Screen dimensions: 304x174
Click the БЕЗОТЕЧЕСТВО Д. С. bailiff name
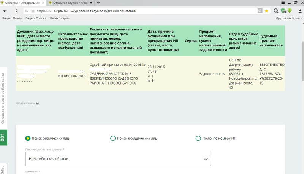[272, 67]
